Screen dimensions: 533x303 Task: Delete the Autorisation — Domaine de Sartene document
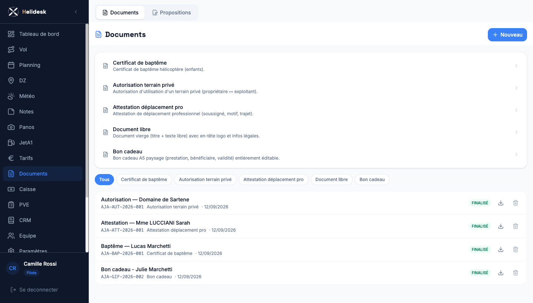(x=516, y=203)
